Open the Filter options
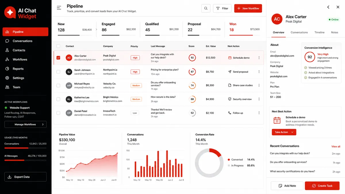345x194 pixels. pos(222,8)
